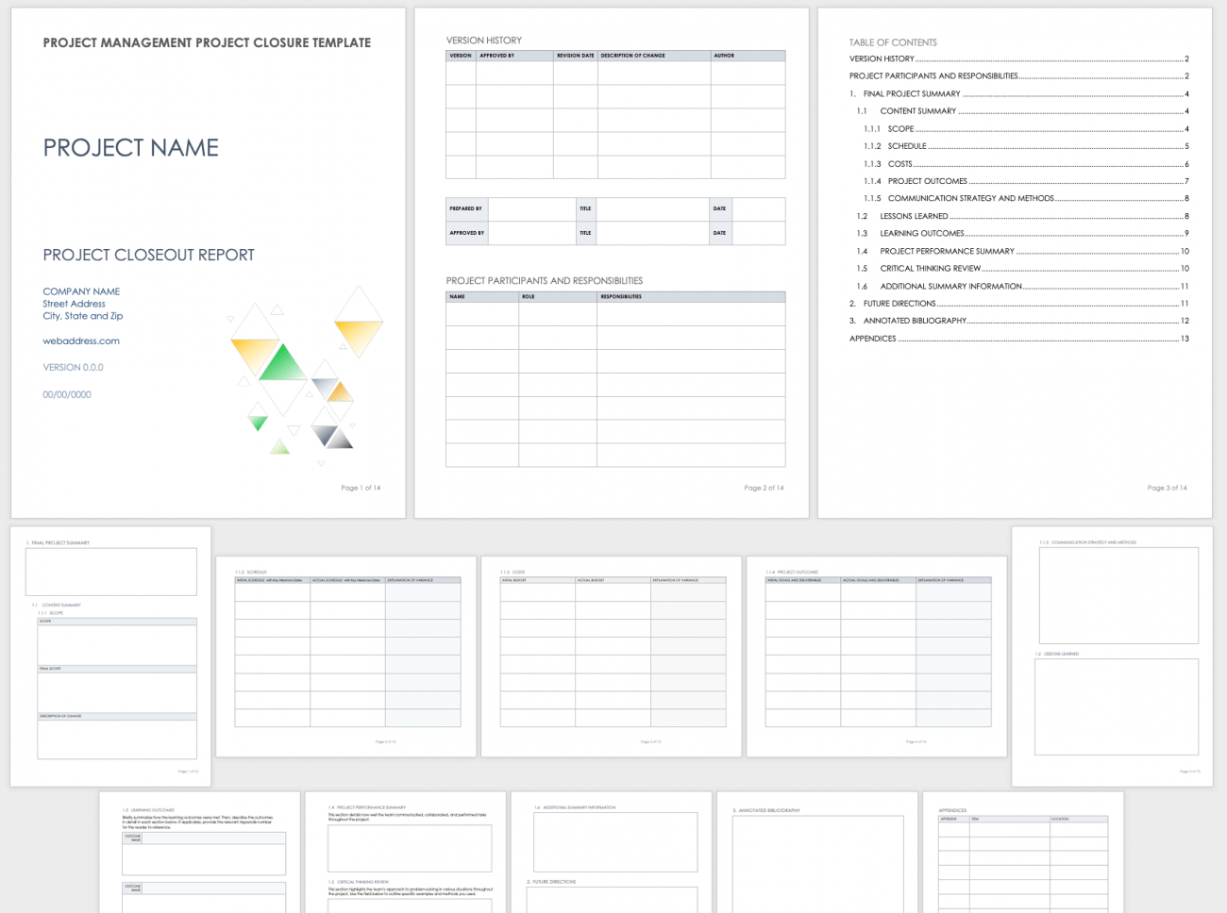Image resolution: width=1227 pixels, height=913 pixels.
Task: Click the PROJECT NAME title on cover page
Action: (x=130, y=148)
